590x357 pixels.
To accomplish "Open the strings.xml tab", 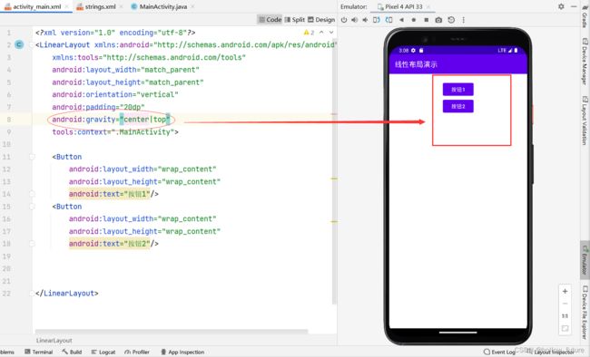I will point(96,6).
